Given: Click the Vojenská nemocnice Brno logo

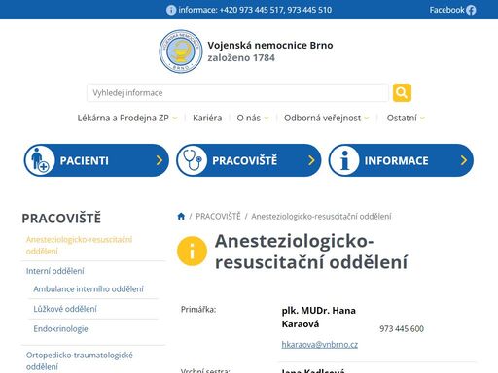Looking at the screenshot, I should pos(181,51).
